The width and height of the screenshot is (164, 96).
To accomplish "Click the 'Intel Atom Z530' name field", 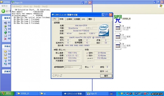I will point(81,25).
